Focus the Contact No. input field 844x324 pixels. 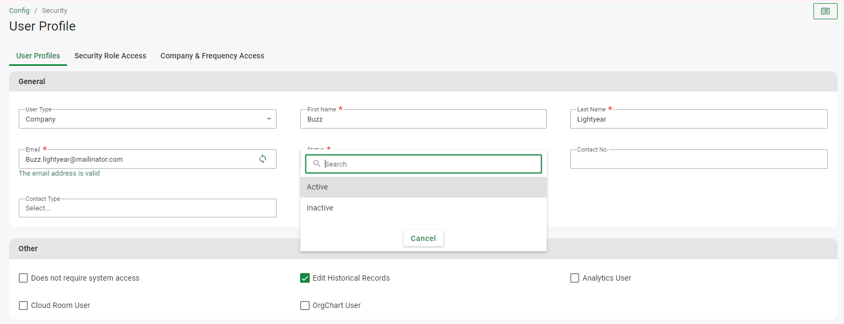click(x=698, y=160)
